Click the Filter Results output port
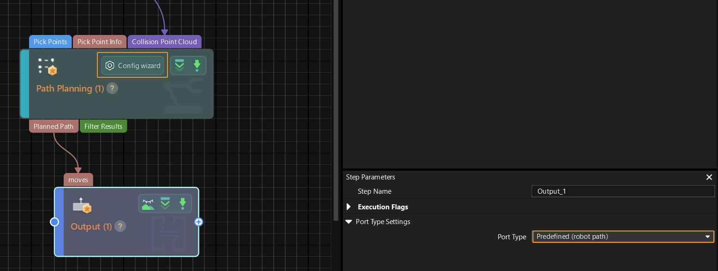 (x=103, y=127)
